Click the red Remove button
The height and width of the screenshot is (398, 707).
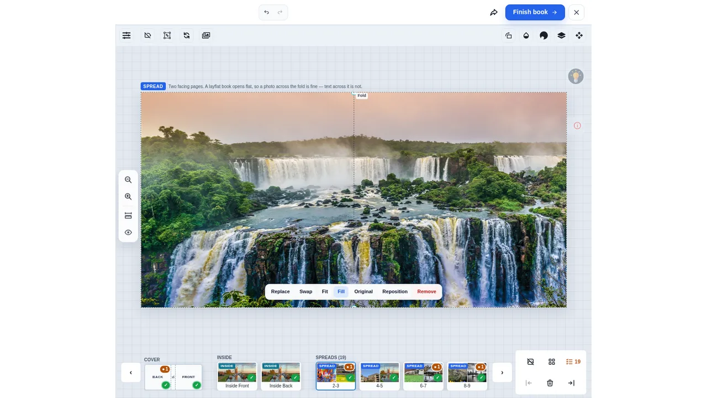click(x=426, y=292)
